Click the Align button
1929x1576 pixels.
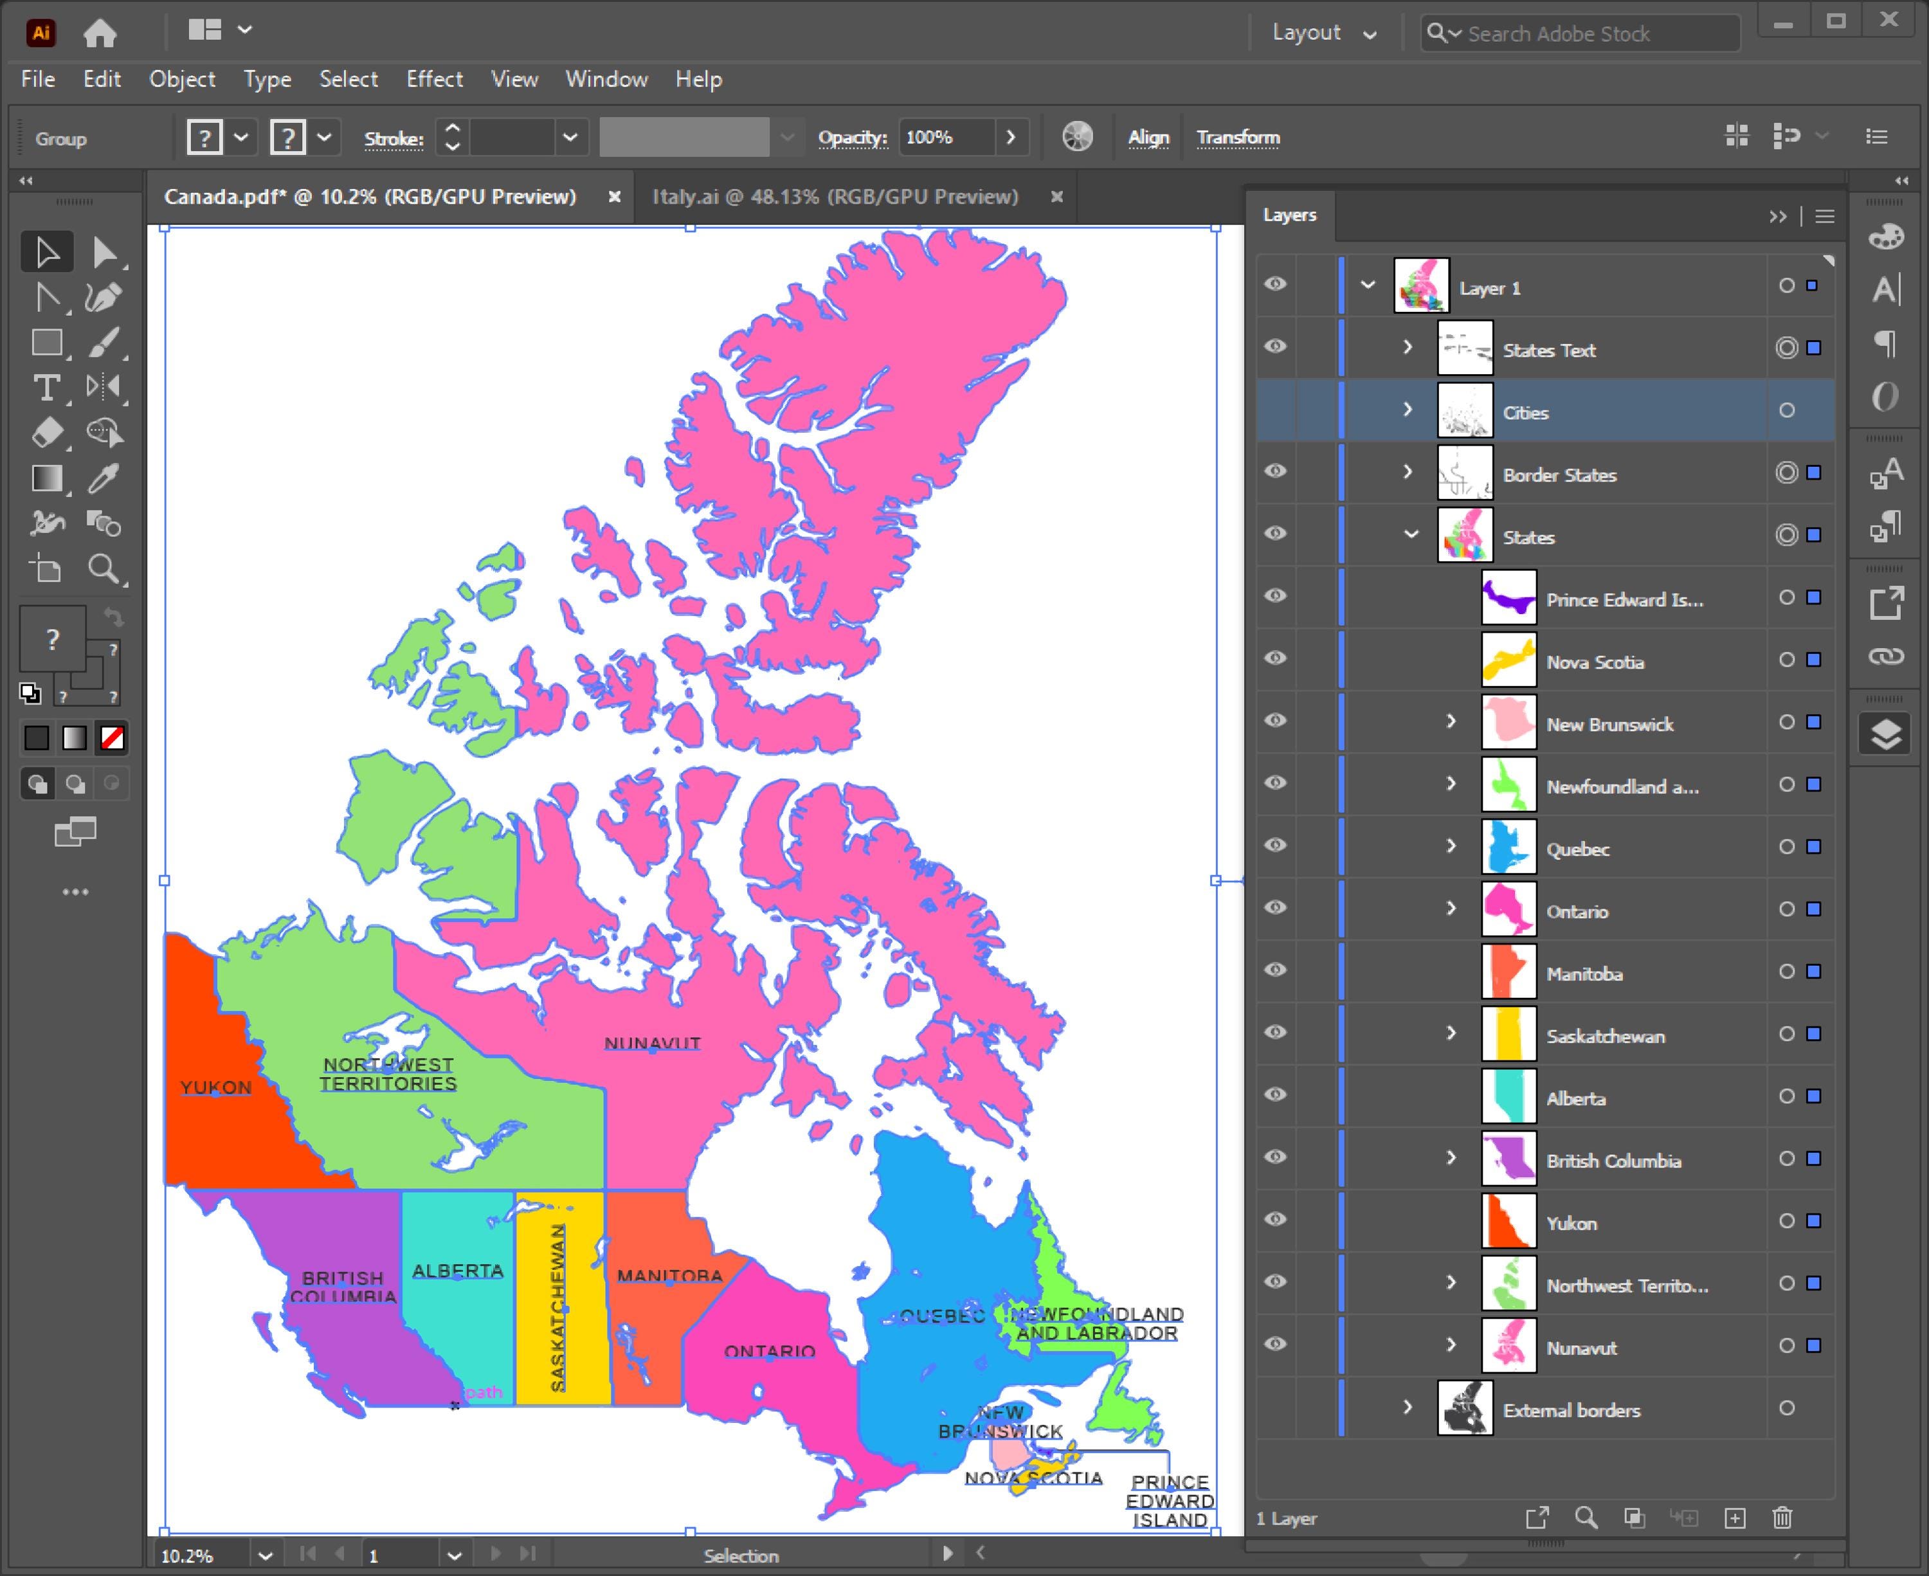coord(1148,137)
